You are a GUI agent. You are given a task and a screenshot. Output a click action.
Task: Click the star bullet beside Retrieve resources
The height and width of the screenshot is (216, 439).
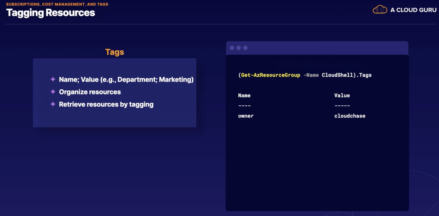point(53,104)
